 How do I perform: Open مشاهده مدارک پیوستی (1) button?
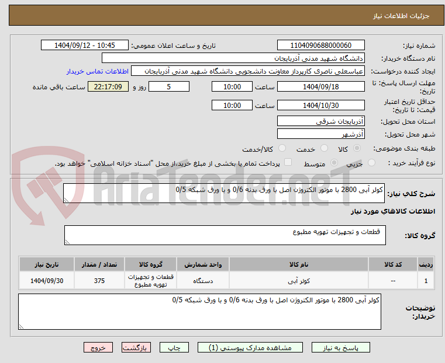(x=250, y=347)
